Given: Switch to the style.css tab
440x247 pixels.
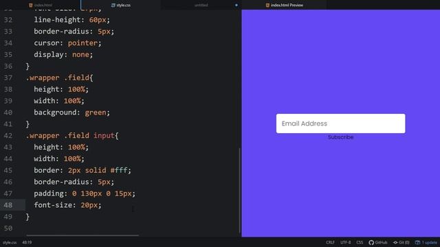Looking at the screenshot, I should [121, 5].
